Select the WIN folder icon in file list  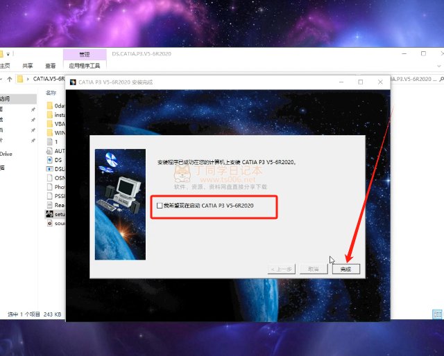(x=49, y=132)
